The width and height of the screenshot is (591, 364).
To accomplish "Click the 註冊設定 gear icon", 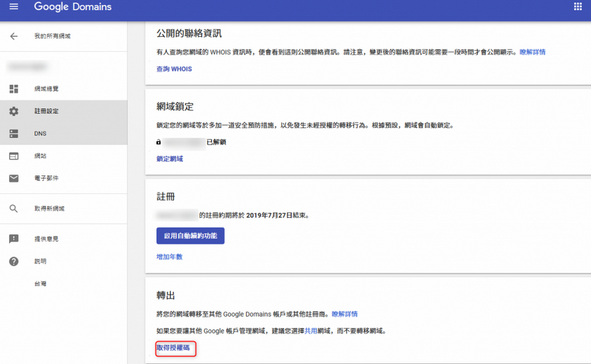I will (14, 111).
